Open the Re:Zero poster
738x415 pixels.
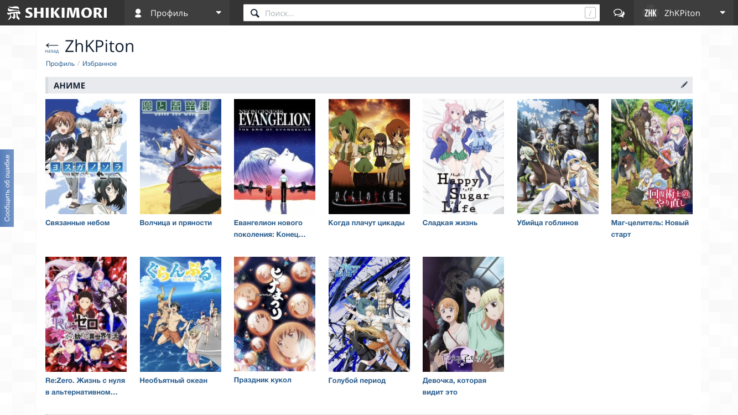86,314
